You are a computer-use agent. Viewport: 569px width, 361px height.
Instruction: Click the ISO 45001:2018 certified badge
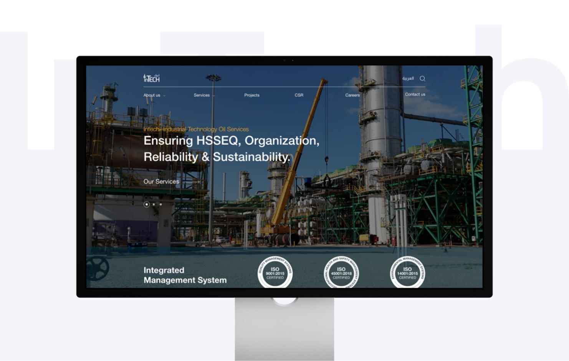[341, 273]
